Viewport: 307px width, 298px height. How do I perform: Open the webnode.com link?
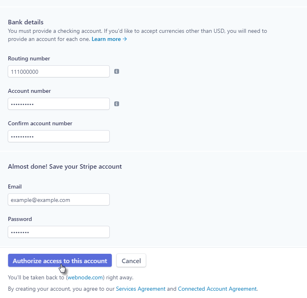coord(85,278)
